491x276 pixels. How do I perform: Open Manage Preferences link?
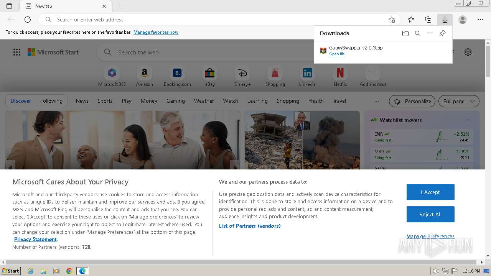point(430,237)
